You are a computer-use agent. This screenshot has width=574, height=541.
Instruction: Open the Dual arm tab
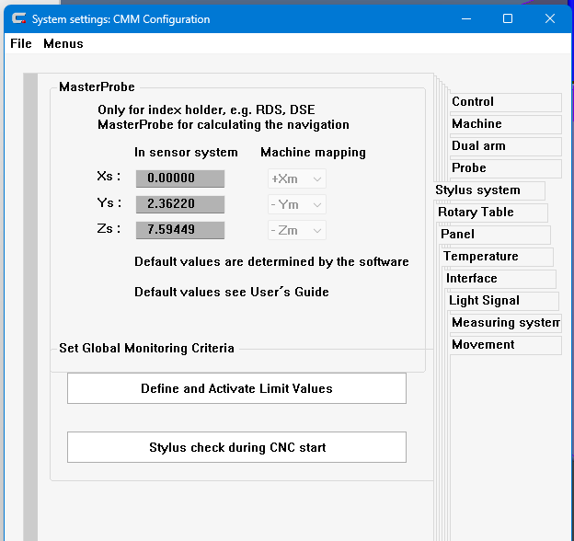504,146
